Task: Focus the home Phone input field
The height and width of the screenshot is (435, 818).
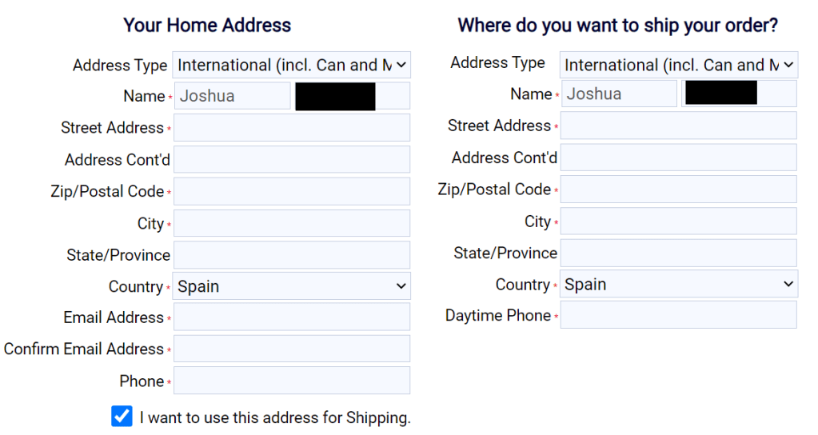Action: coord(291,381)
